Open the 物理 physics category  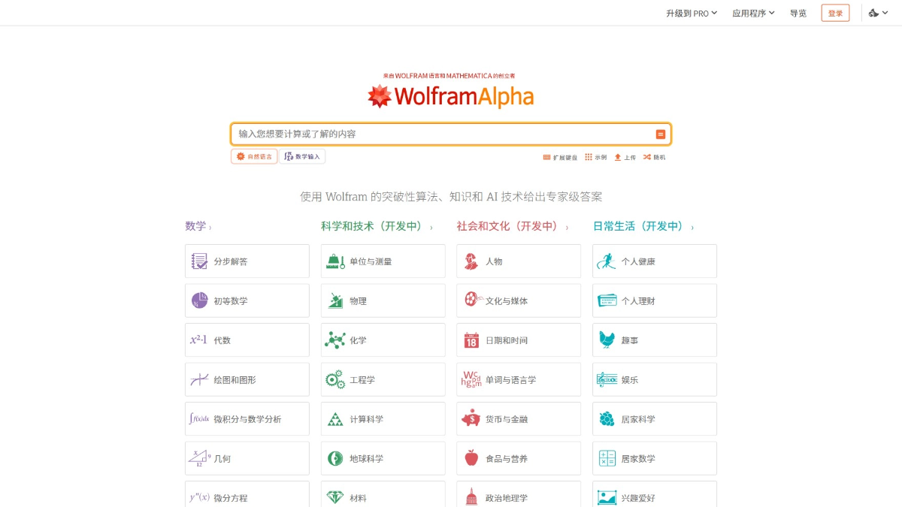pos(383,300)
